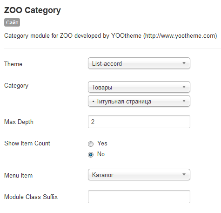Click the gray Сайт badge
The image size is (221, 213).
(12, 22)
